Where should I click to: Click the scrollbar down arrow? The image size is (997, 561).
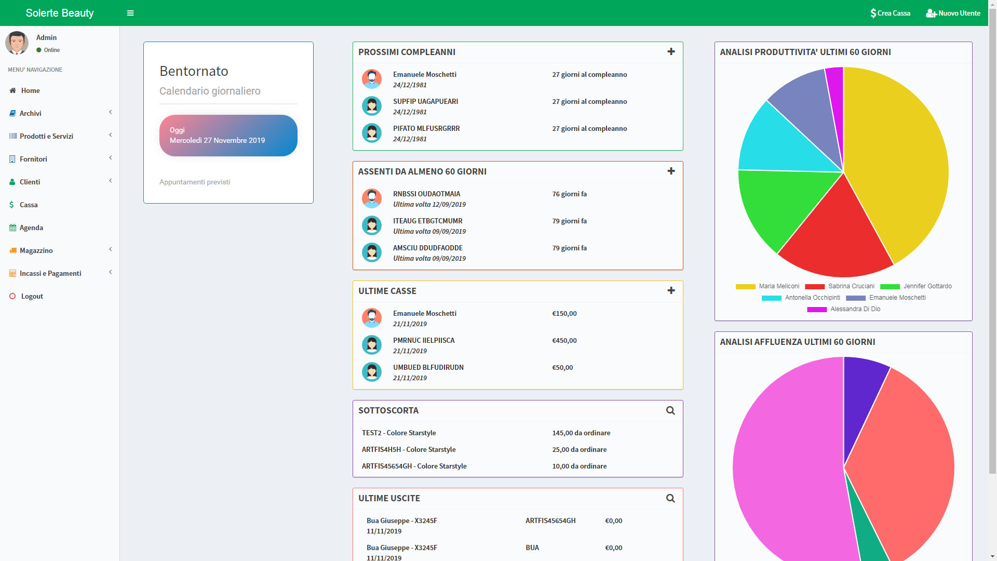pyautogui.click(x=992, y=557)
